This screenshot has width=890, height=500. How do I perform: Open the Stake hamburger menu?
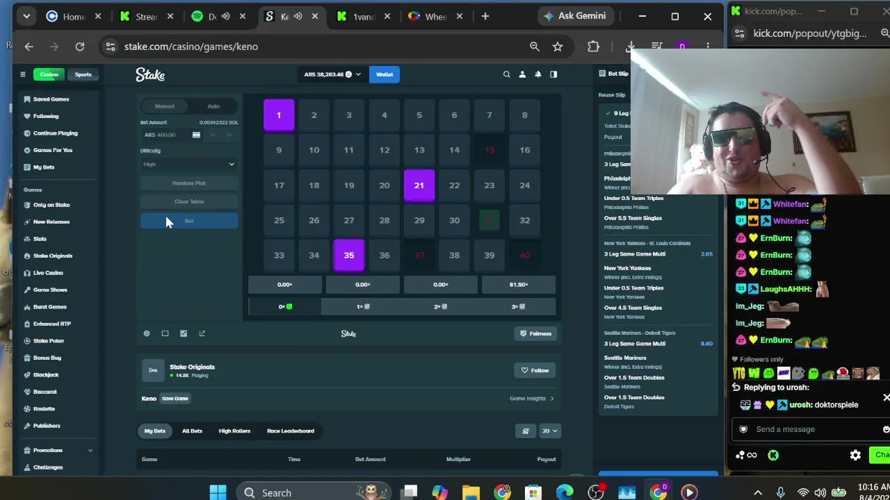click(x=22, y=74)
